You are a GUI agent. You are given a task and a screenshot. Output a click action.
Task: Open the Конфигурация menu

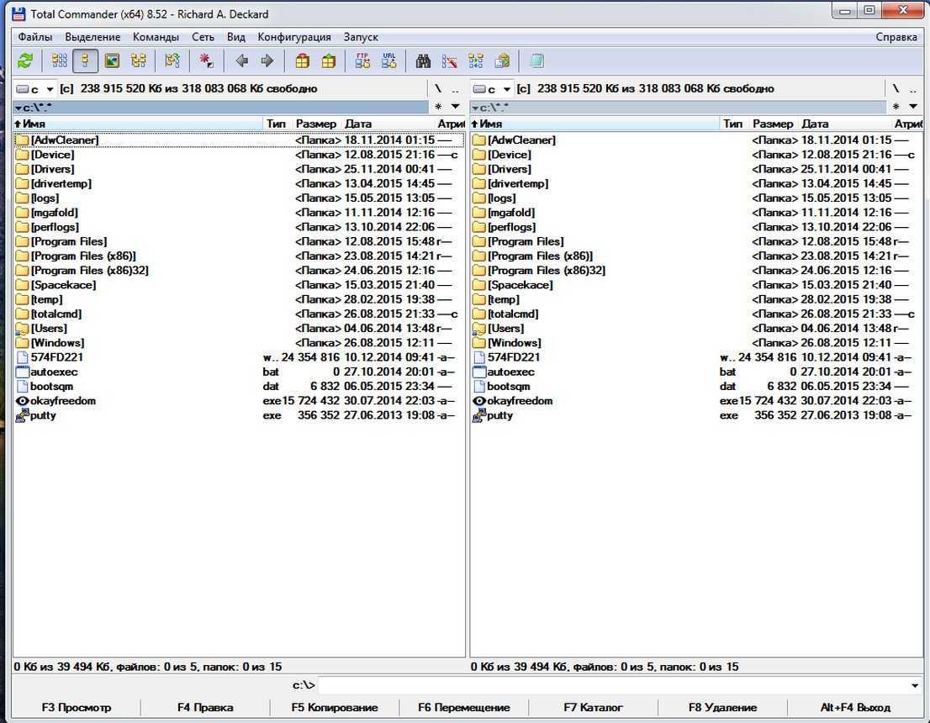point(294,37)
